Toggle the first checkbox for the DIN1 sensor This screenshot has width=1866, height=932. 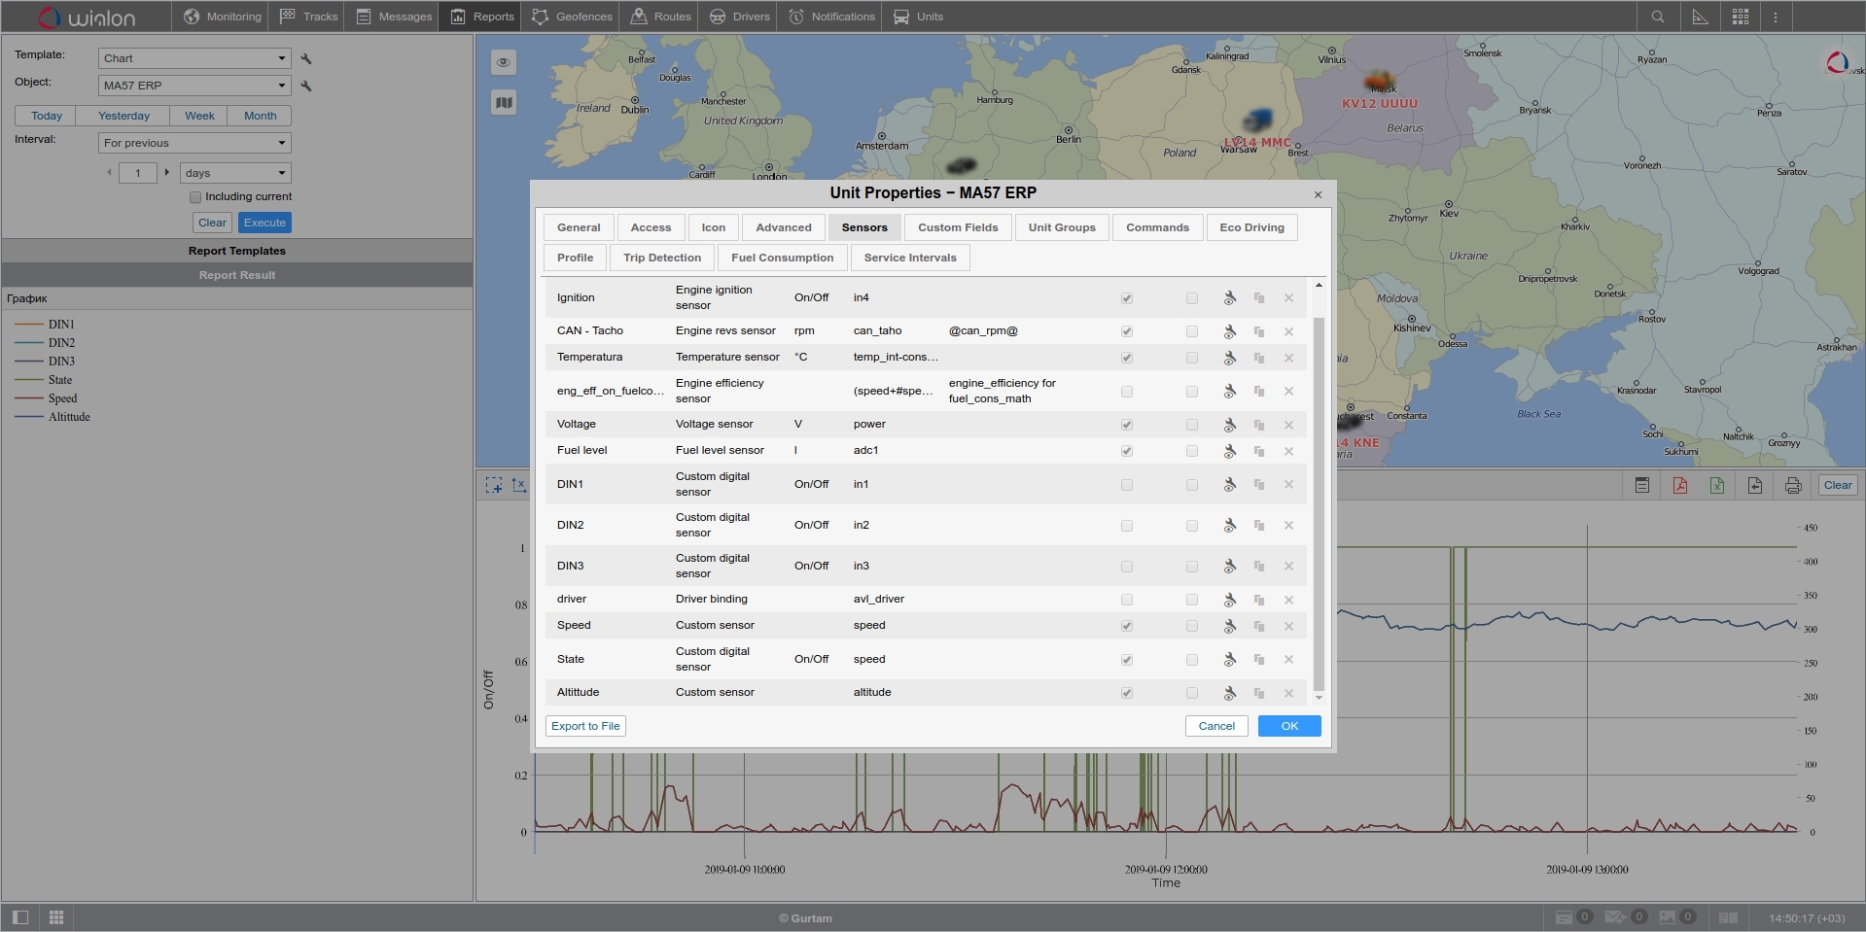pyautogui.click(x=1127, y=485)
